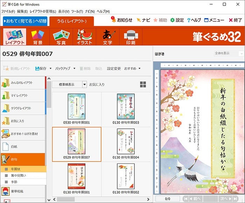Select thumbnail 0130 俳句年賀002
Screen dimensions: 245x203
(126, 179)
